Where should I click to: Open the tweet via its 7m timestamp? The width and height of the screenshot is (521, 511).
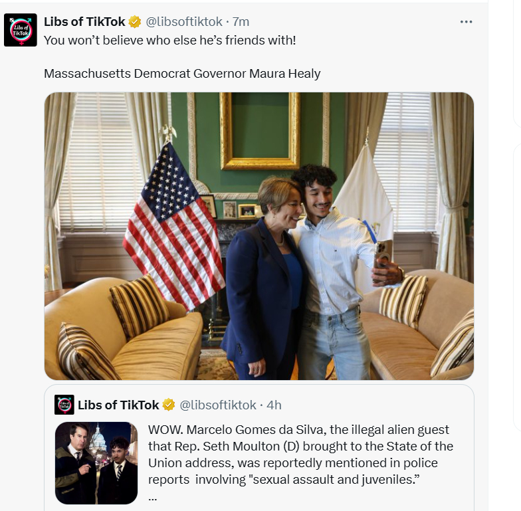pos(241,22)
